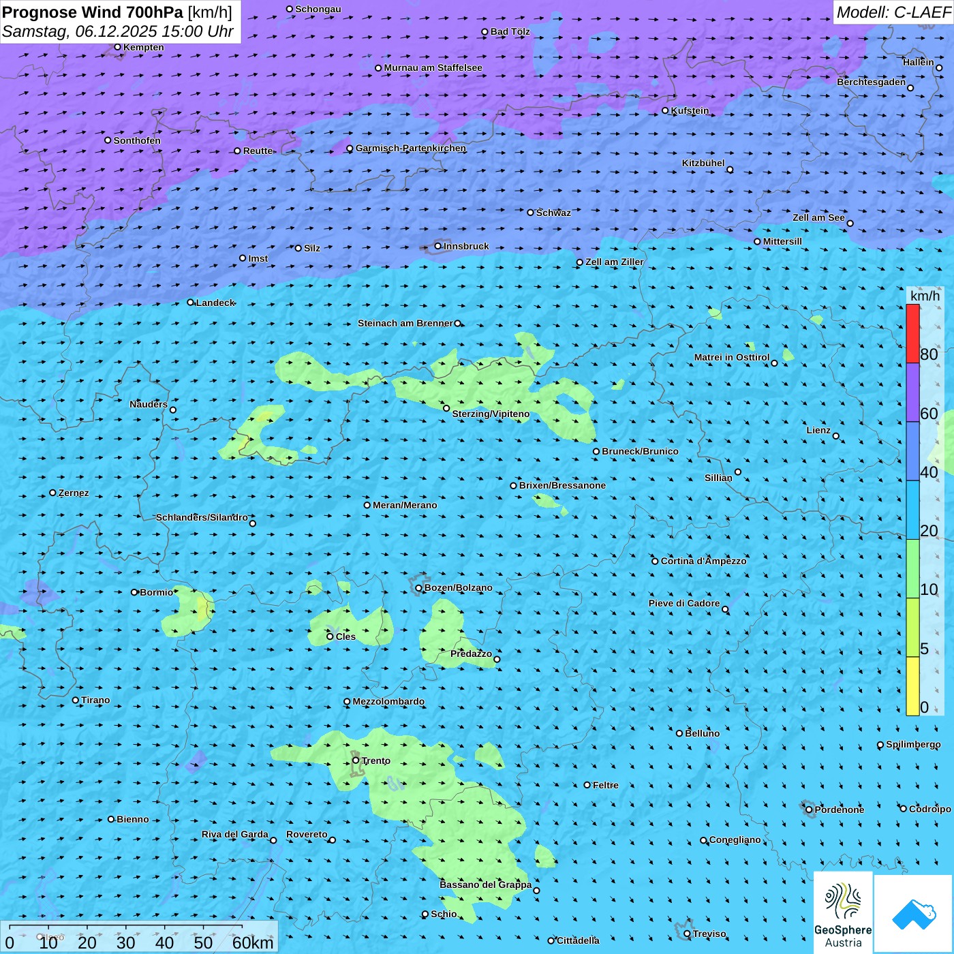The height and width of the screenshot is (954, 954).
Task: Click the 'Kempten' label
Action: (x=144, y=47)
